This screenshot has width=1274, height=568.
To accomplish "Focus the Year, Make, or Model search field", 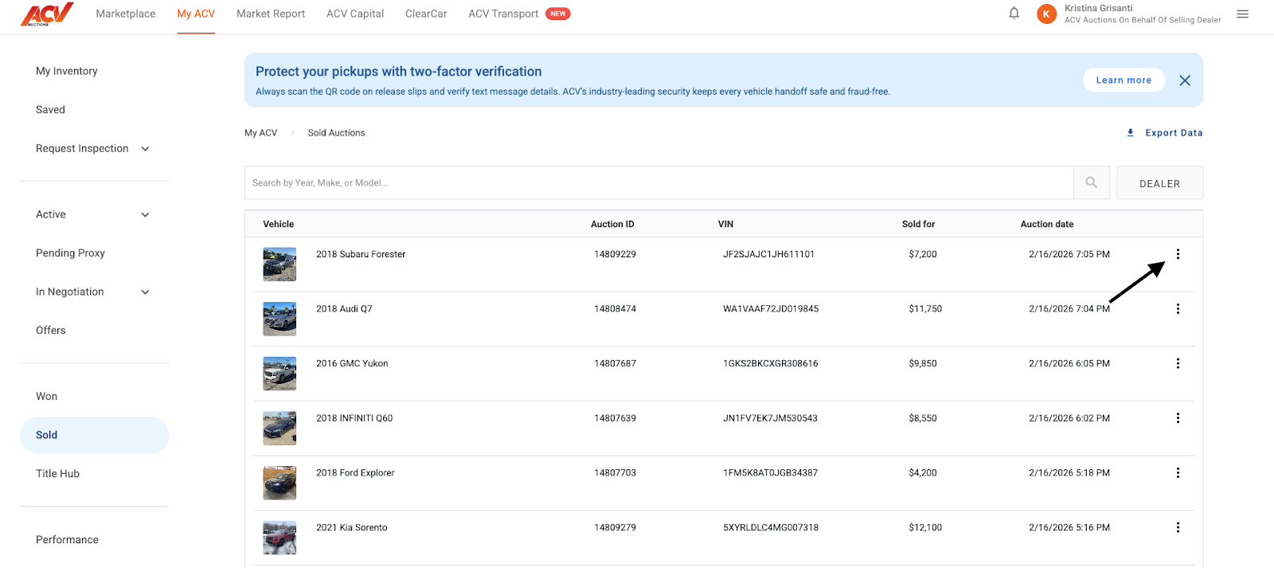I will (x=658, y=183).
